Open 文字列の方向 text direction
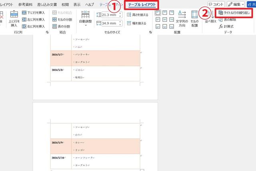Image resolution: width=256 pixels, height=171 pixels. (182, 19)
